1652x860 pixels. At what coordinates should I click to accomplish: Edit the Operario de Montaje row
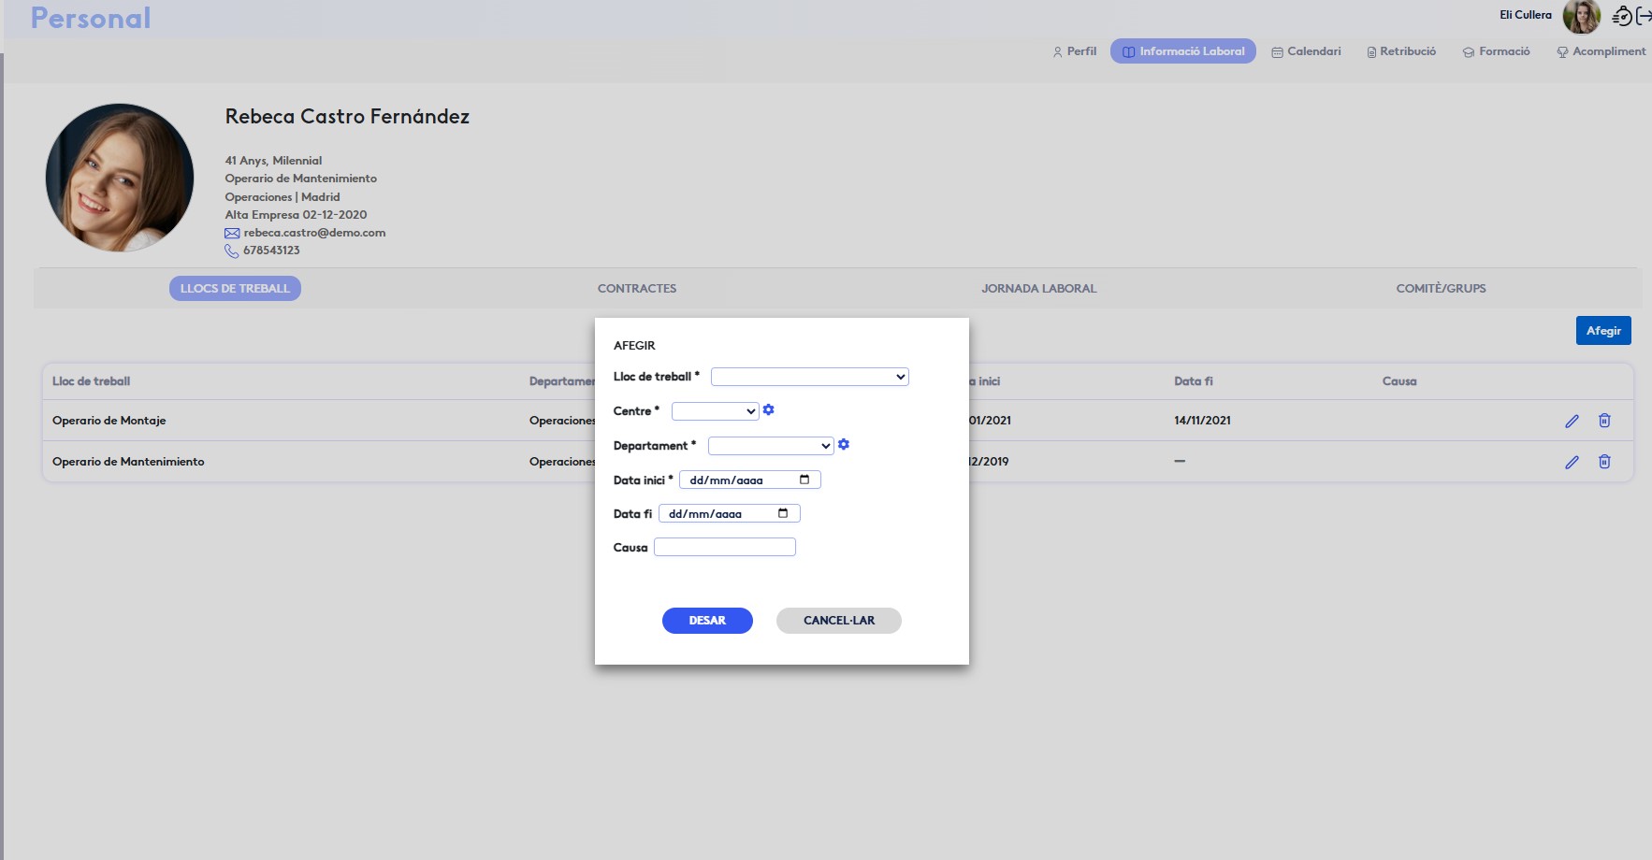(x=1572, y=421)
